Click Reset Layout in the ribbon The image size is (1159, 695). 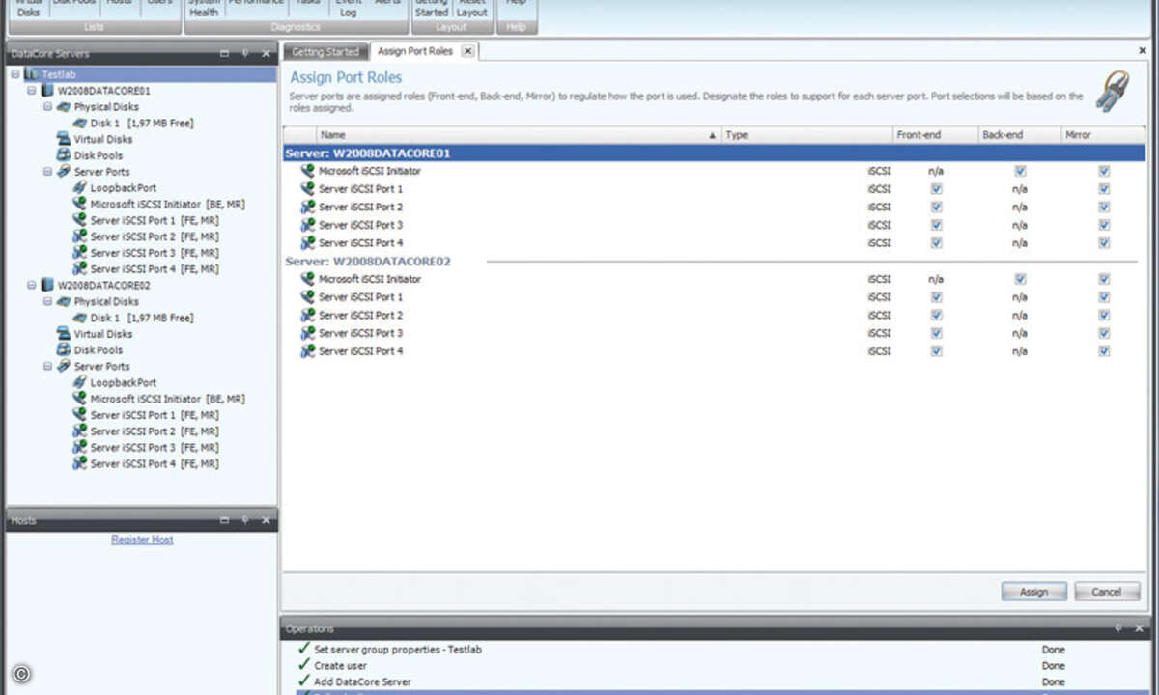coord(472,8)
